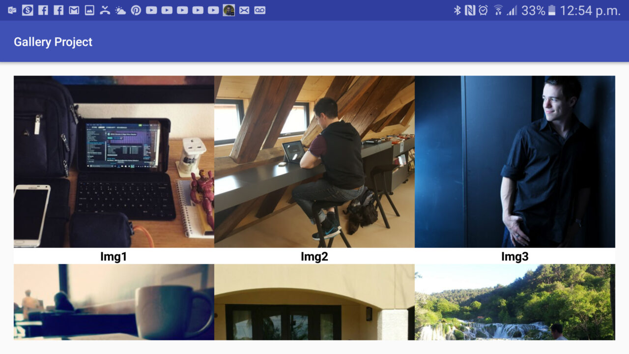The height and width of the screenshot is (354, 629).
Task: Tap the battery status icon
Action: pos(552,10)
